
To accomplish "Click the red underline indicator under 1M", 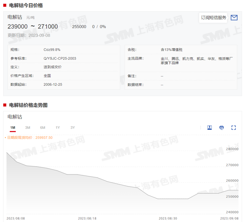I will pos(13,131).
